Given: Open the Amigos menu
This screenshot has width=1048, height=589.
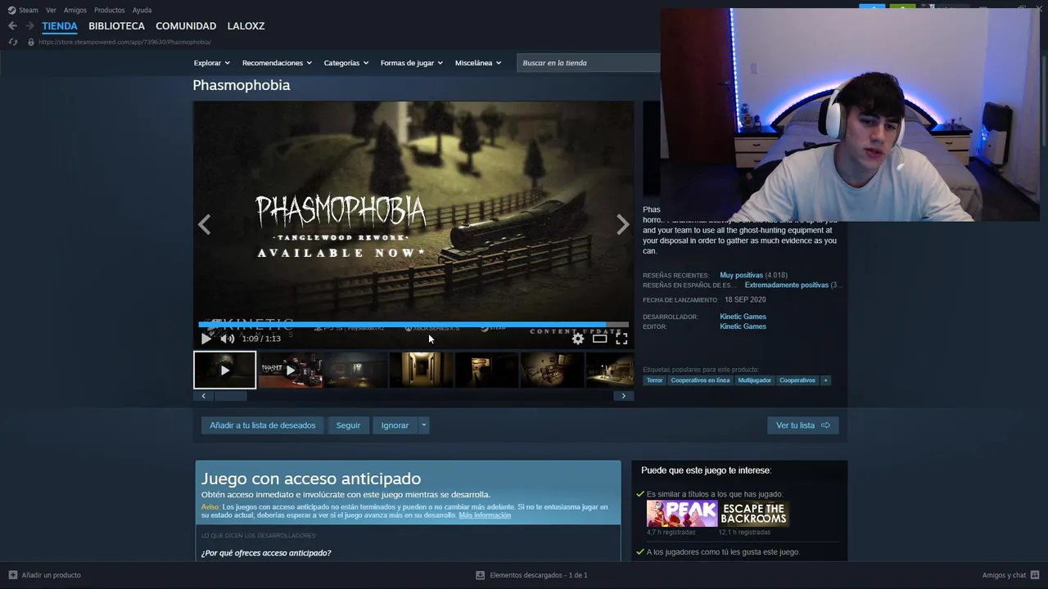Looking at the screenshot, I should (75, 10).
